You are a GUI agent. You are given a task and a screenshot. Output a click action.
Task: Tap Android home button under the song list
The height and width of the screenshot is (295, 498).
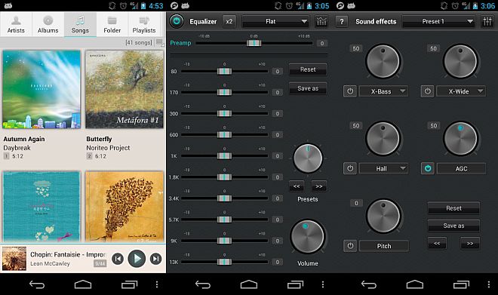pos(83,284)
